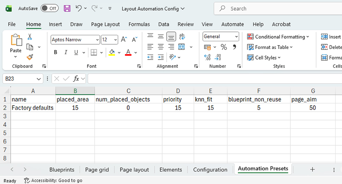Apply Percent Style format
The width and height of the screenshot is (342, 184).
(224, 47)
